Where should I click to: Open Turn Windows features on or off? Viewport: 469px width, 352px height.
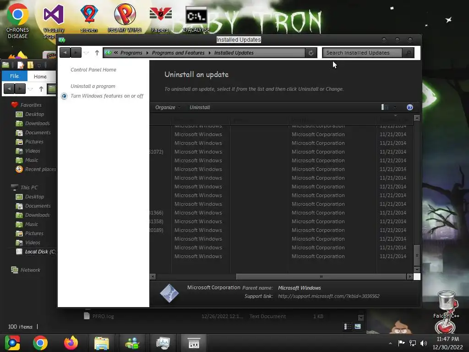107,96
